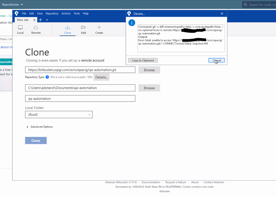Screen dimensions: 276x197
Task: Open the Repositories dropdown in Bitbucket header
Action: pos(12,5)
